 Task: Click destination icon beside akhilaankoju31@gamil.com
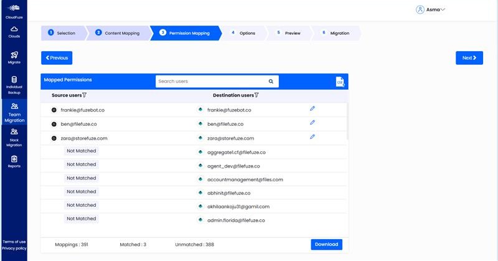pos(200,206)
